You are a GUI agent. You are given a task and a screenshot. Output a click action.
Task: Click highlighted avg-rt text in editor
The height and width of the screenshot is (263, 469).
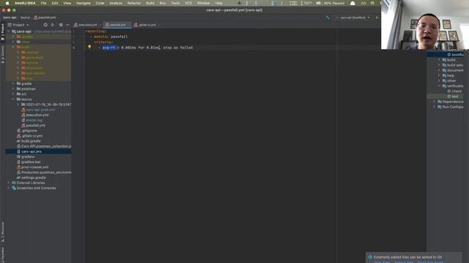click(109, 47)
